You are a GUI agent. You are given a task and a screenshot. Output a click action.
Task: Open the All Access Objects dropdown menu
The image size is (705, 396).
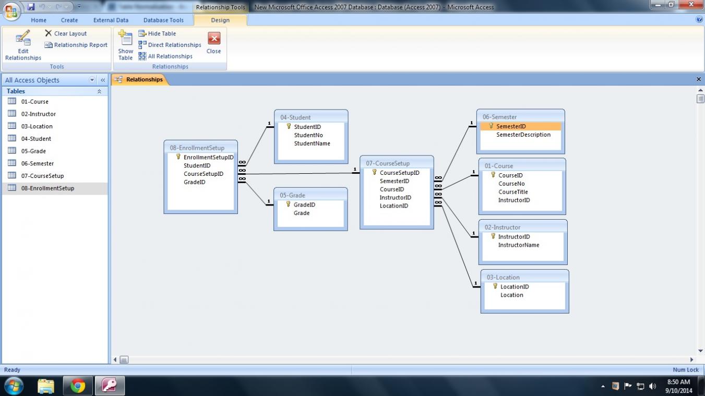point(92,80)
